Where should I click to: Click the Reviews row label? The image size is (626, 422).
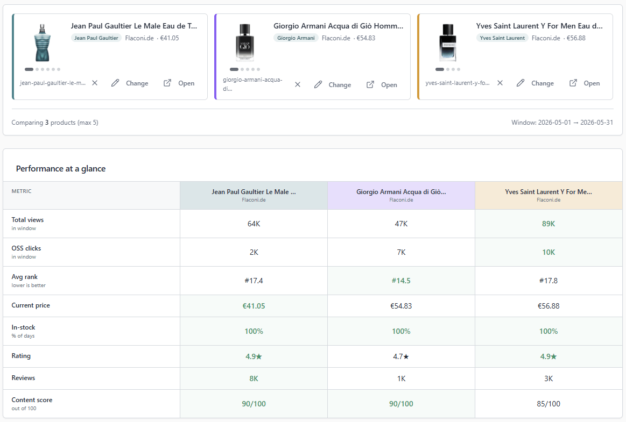[23, 378]
